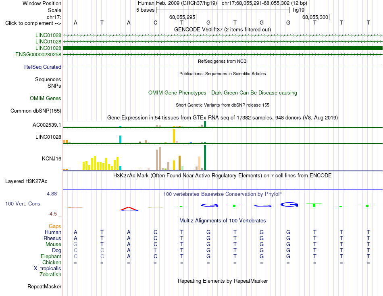Image resolution: width=383 pixels, height=296 pixels.
Task: Click the hg19 scale label
Action: click(x=299, y=10)
